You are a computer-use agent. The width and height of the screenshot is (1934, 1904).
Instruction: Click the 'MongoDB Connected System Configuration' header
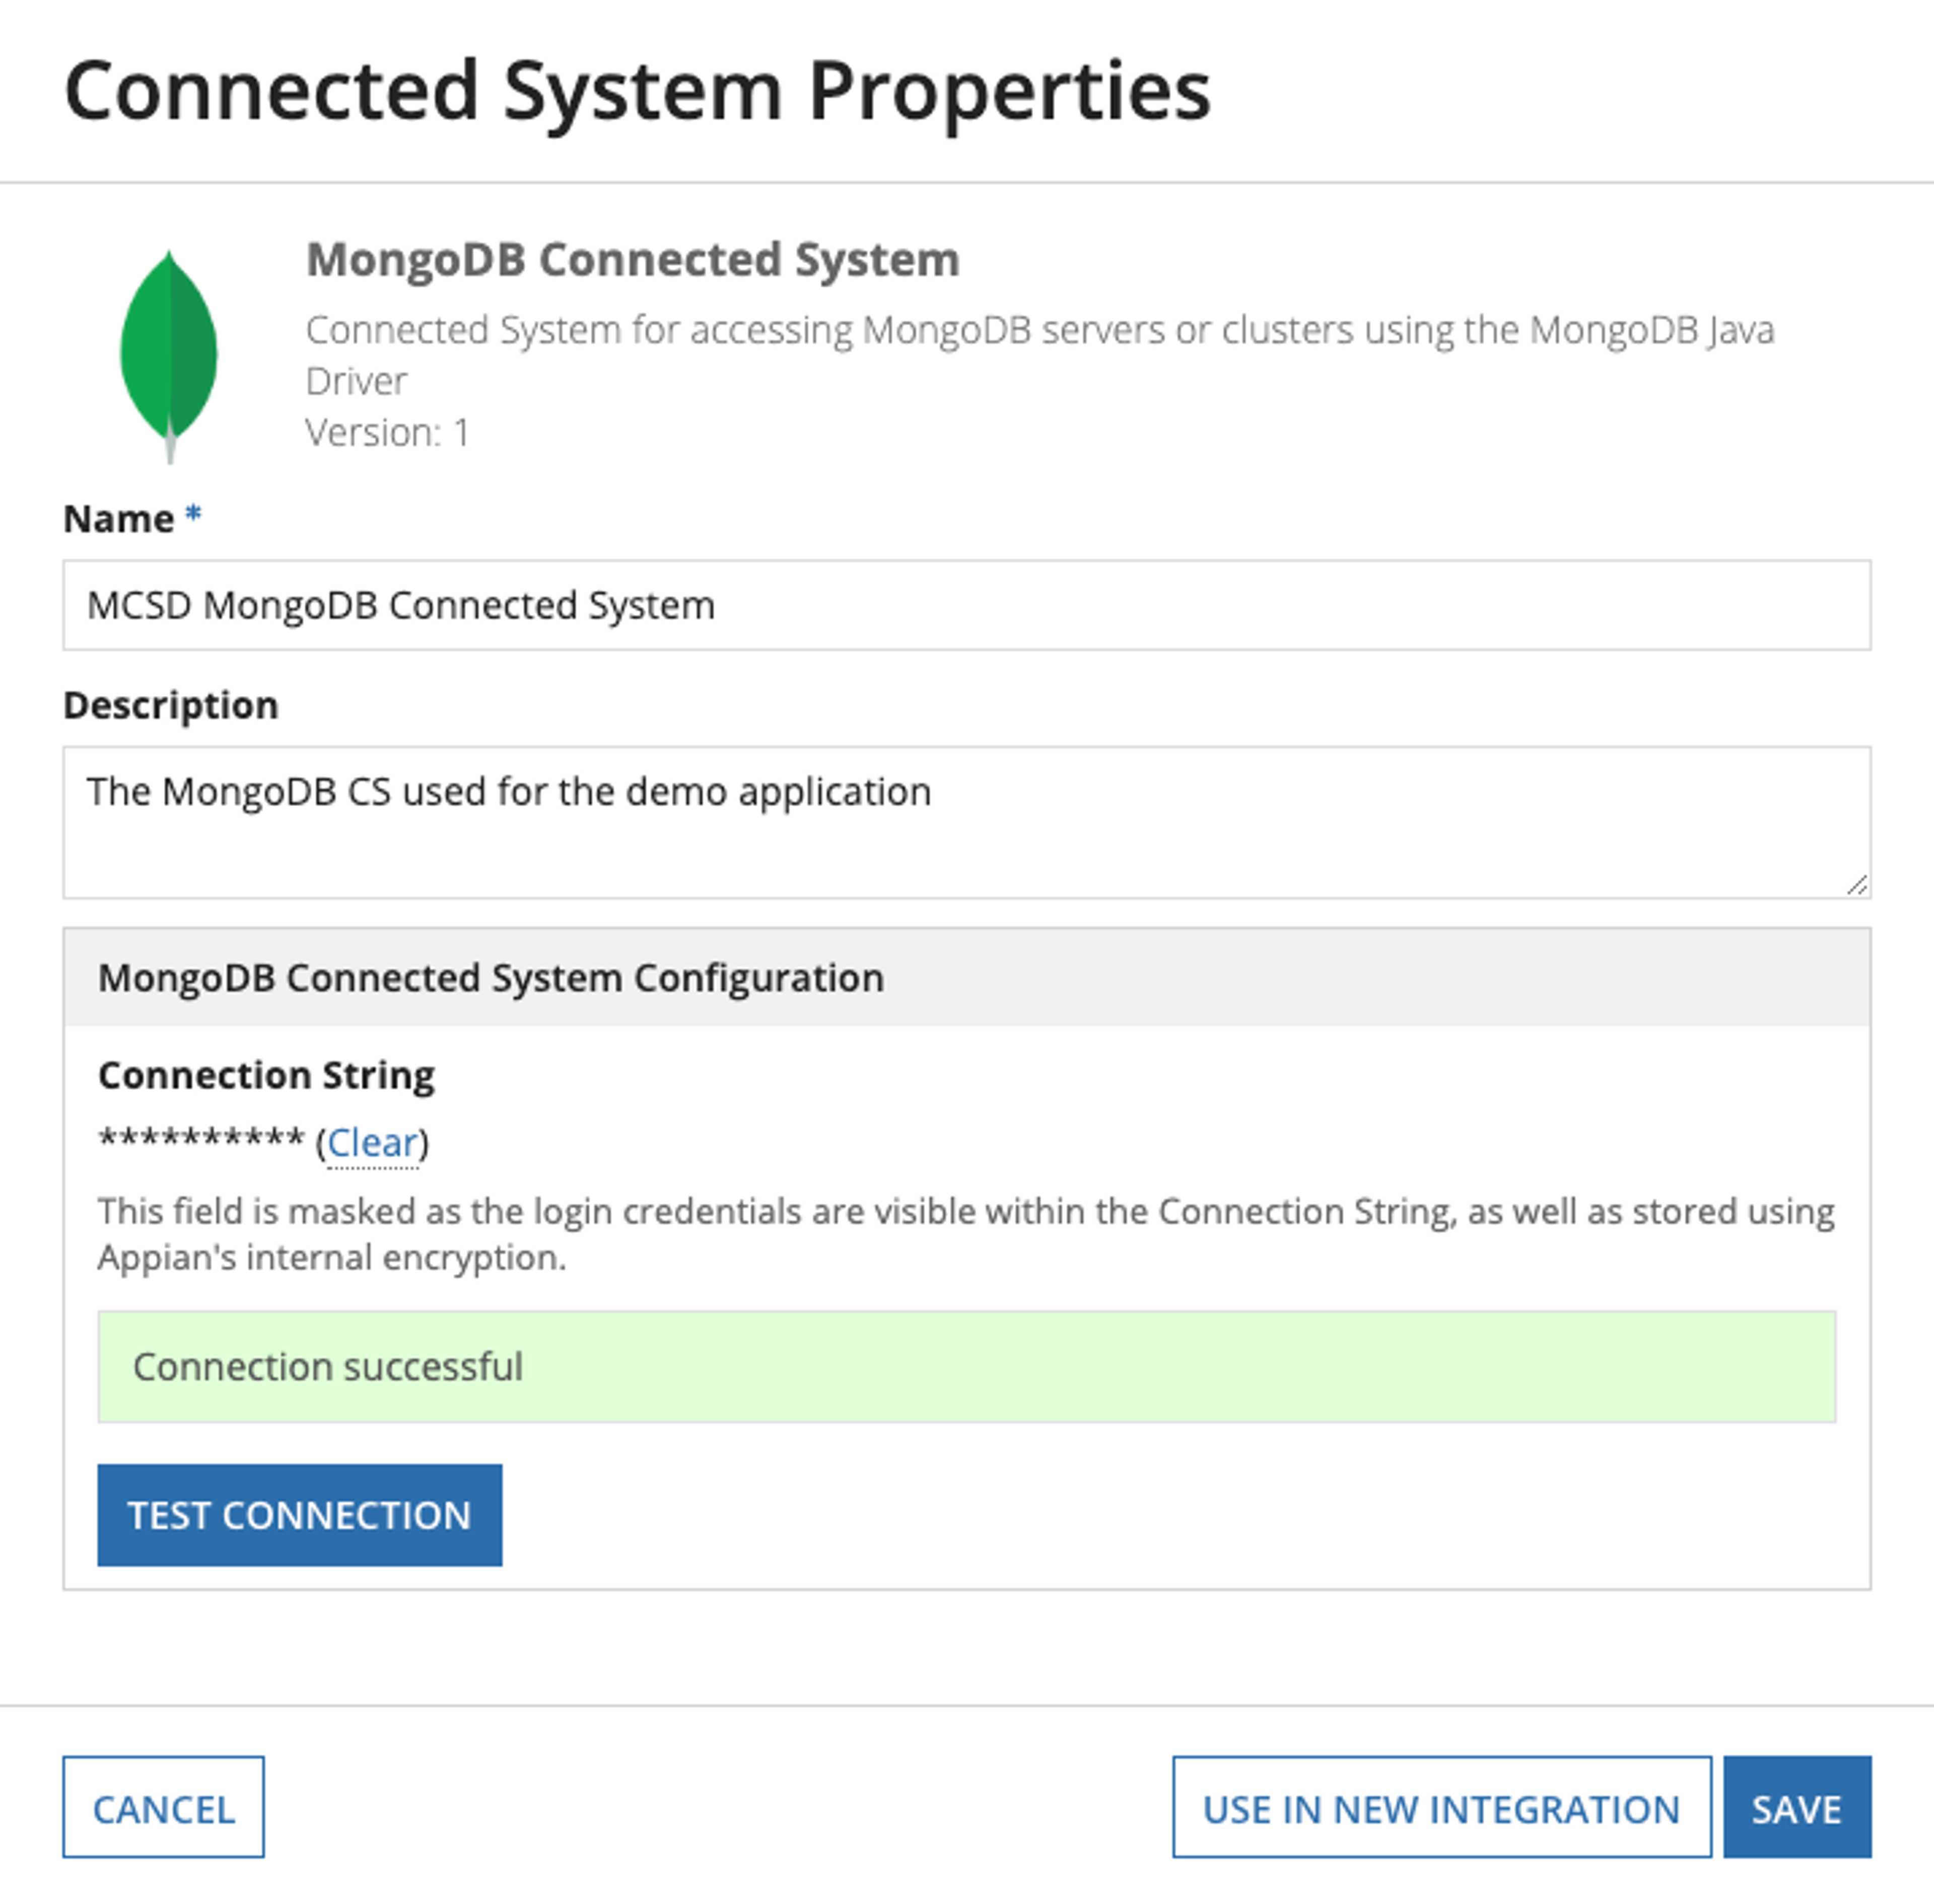point(966,977)
